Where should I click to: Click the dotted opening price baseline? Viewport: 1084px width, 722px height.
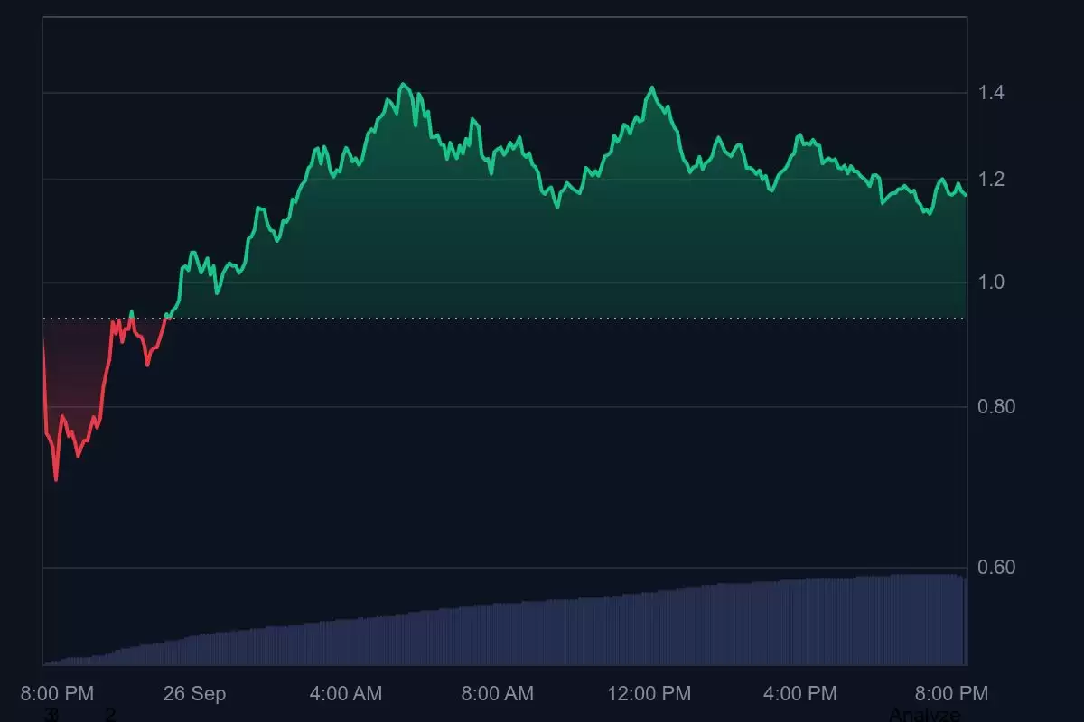pos(542,319)
